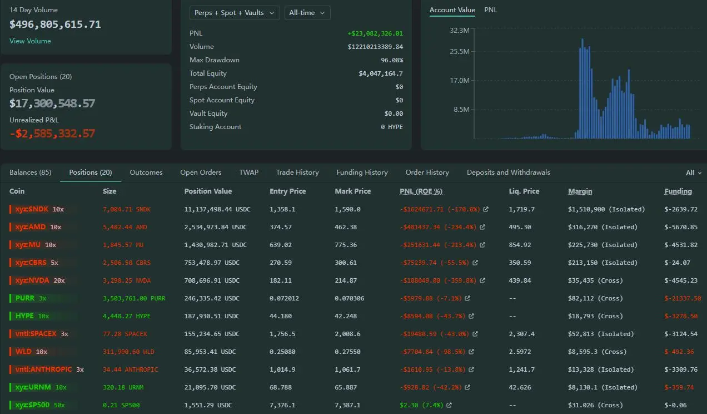Open the xyz:CBRS coin link
707x414 pixels.
(x=32, y=263)
